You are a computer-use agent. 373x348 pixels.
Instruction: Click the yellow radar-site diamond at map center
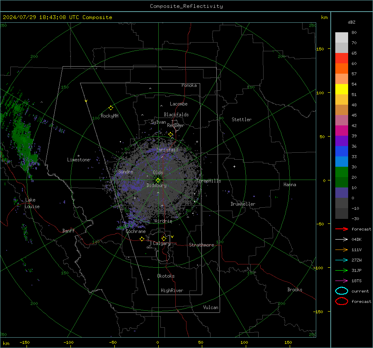pos(158,180)
